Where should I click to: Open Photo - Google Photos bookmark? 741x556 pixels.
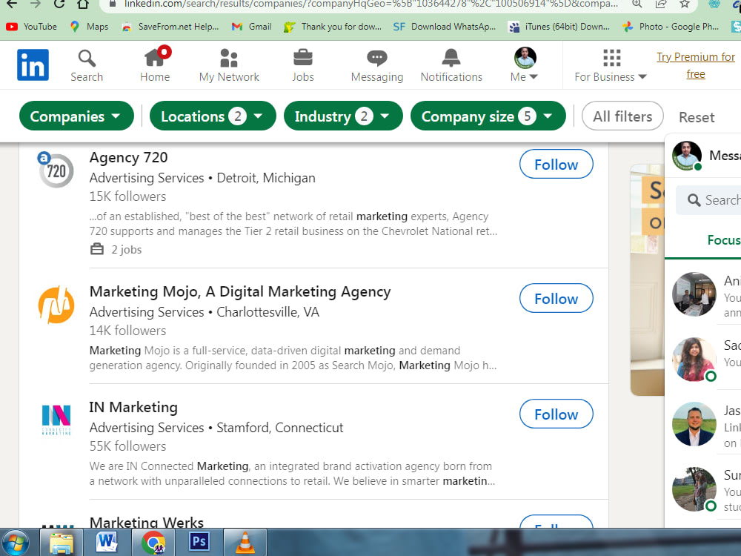(671, 27)
